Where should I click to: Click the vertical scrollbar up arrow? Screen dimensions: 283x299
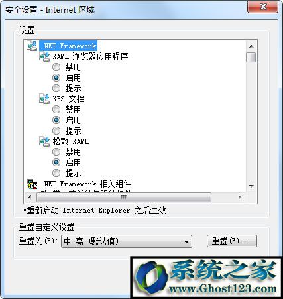251,46
